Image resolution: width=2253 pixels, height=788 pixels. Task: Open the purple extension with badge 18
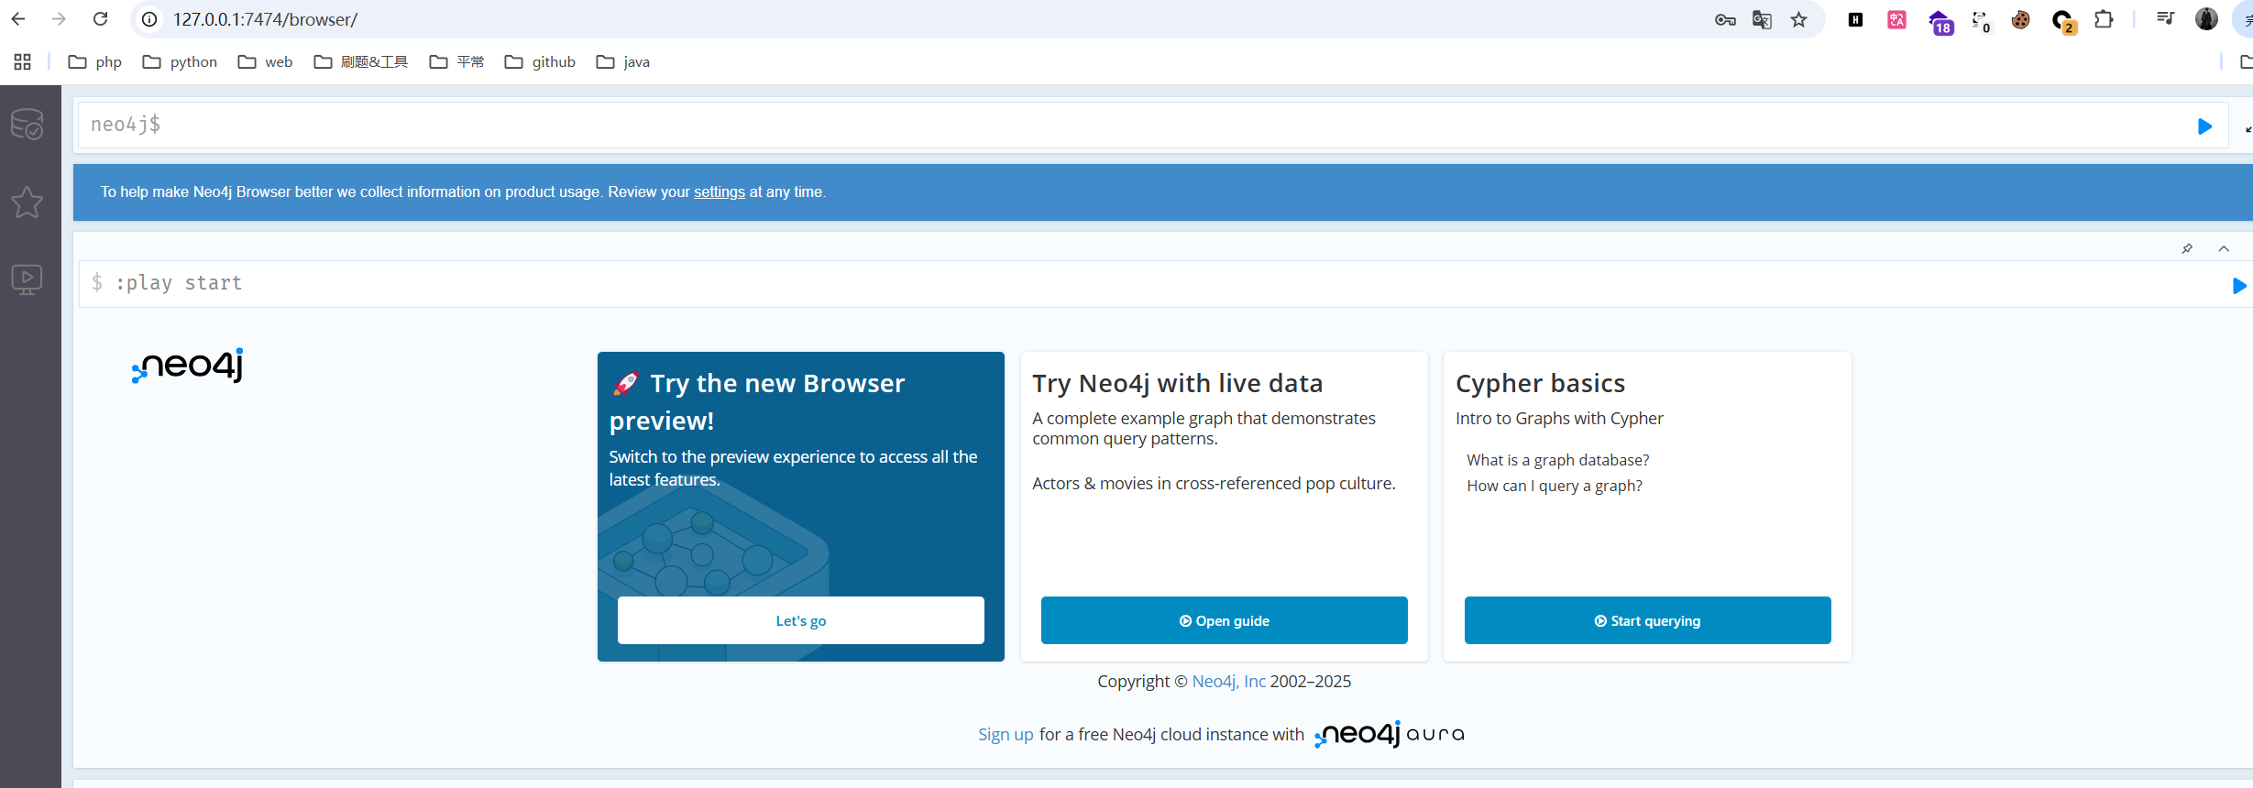click(1940, 22)
